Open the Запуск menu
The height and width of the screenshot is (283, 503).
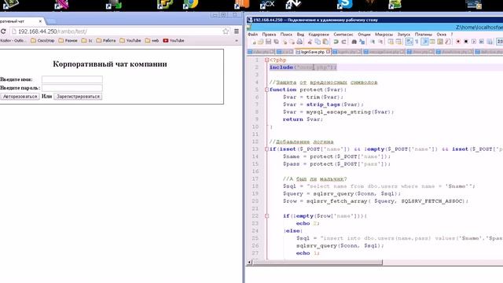(x=403, y=35)
